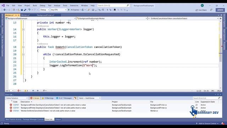Open the BackgroundTaskExample project navigation dropdown

point(40,18)
